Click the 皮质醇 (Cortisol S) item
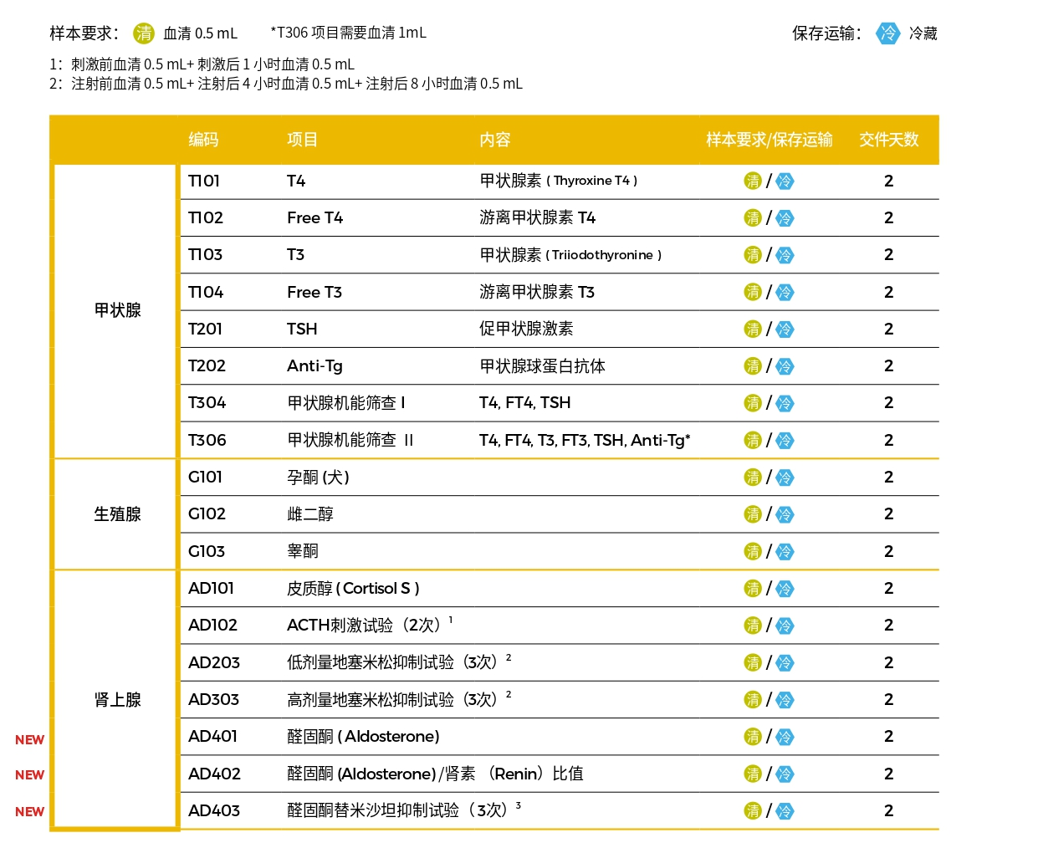 352,589
